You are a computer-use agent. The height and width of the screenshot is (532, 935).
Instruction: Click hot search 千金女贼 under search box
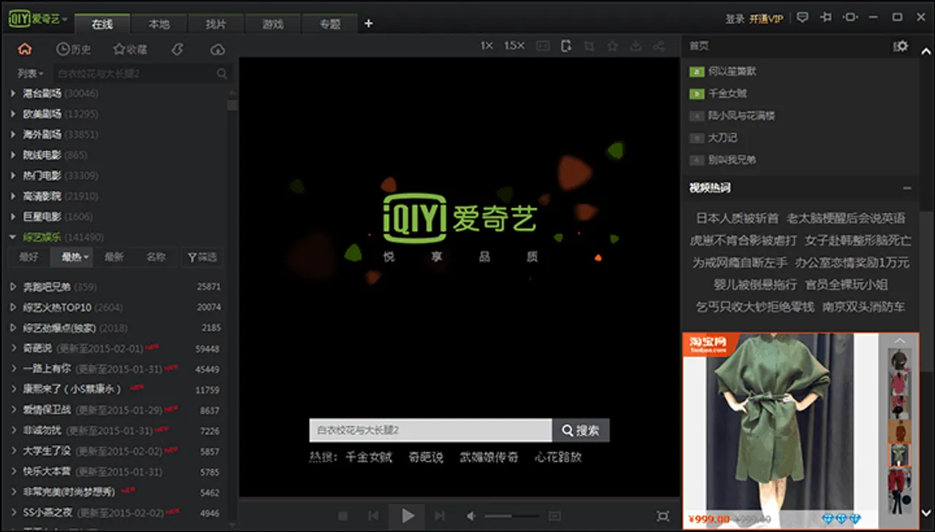point(369,458)
